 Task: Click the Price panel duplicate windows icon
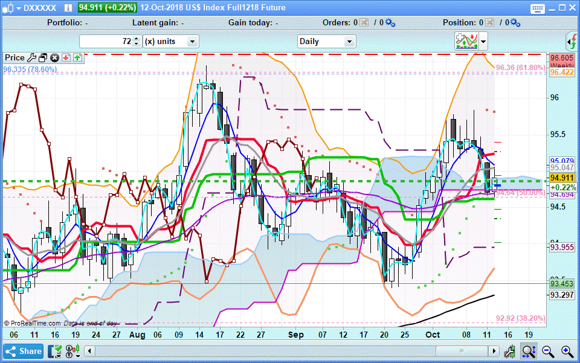[43, 57]
